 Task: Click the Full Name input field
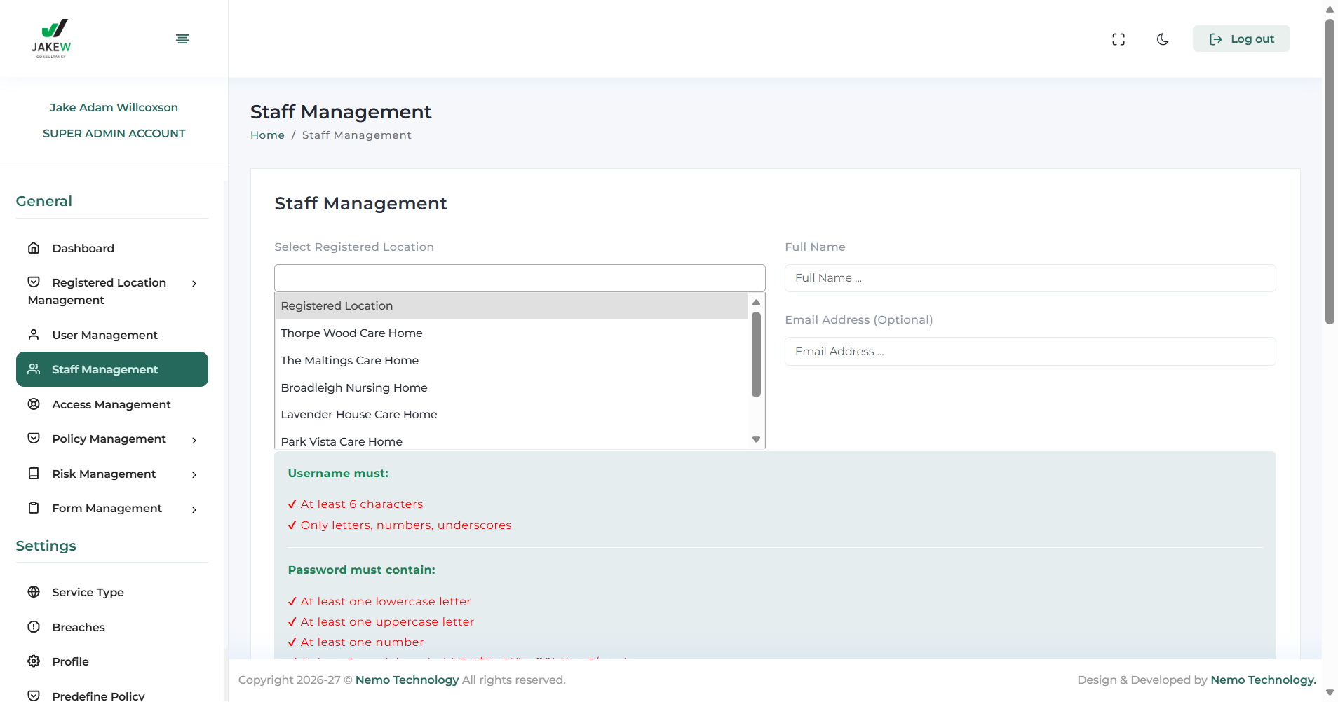[x=1029, y=278]
